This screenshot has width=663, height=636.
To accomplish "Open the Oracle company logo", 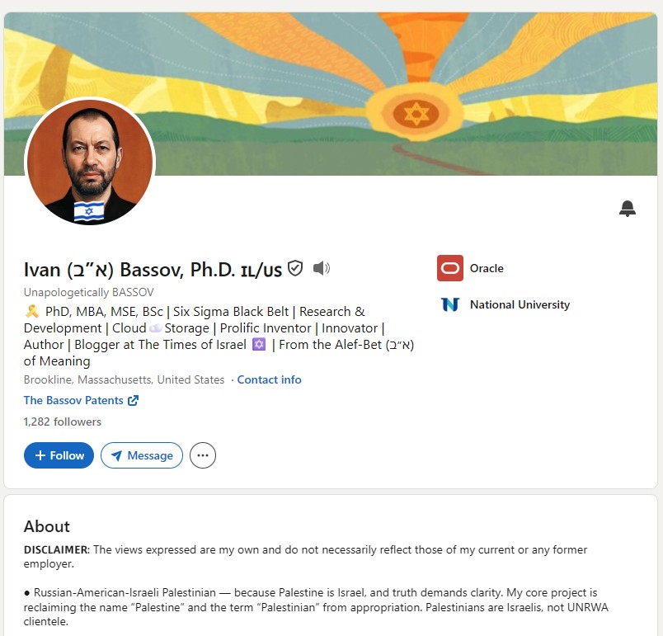I will 450,268.
